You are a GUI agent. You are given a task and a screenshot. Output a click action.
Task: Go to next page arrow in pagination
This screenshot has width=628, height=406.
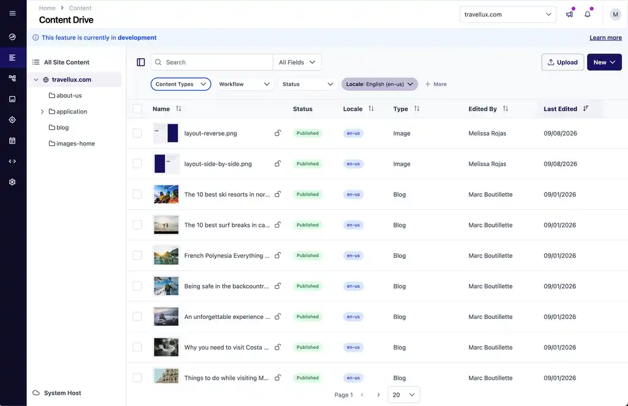[378, 395]
